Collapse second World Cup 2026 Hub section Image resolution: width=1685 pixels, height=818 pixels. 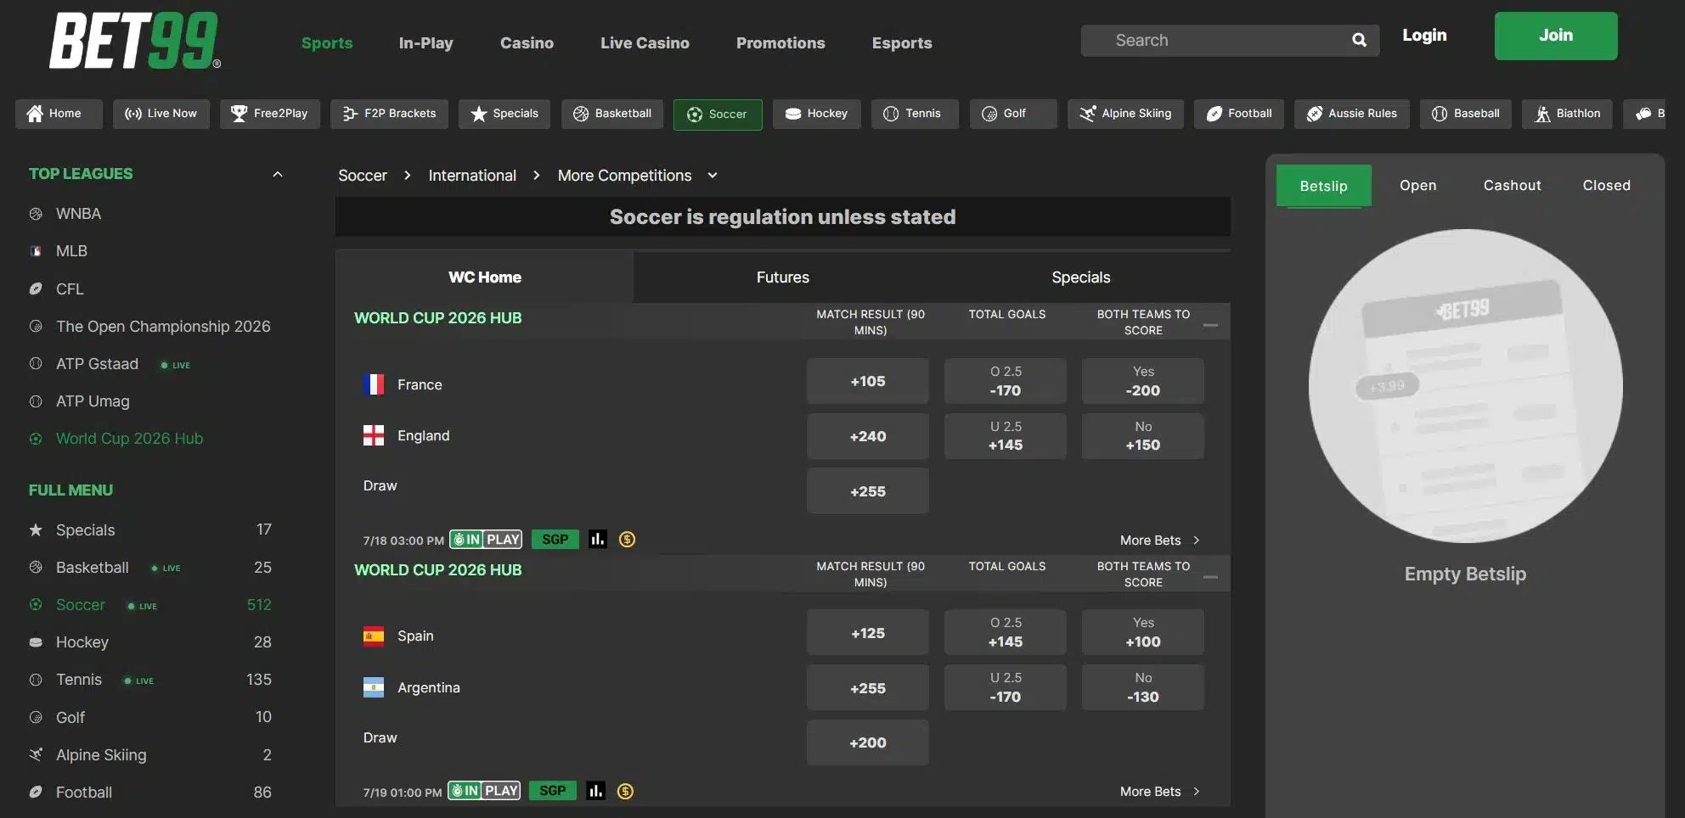[x=1211, y=577]
